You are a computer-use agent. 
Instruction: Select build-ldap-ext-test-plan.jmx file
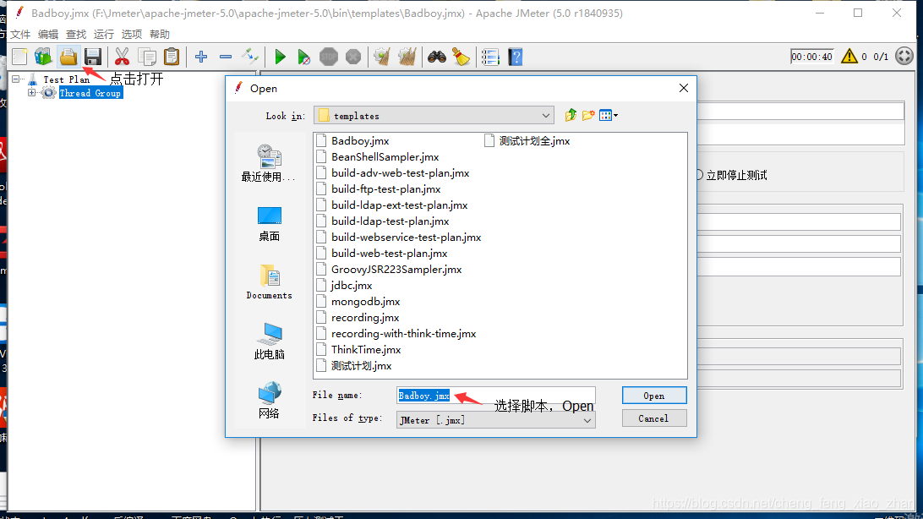[391, 205]
